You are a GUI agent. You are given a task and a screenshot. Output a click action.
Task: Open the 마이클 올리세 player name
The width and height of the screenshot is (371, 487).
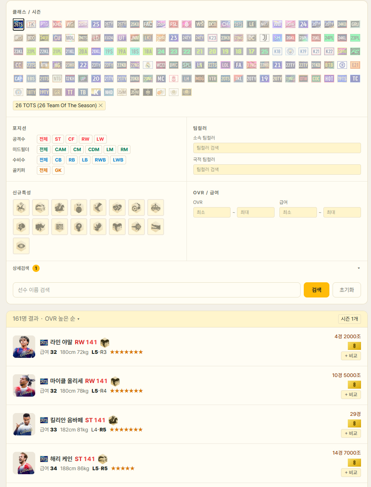pos(66,381)
